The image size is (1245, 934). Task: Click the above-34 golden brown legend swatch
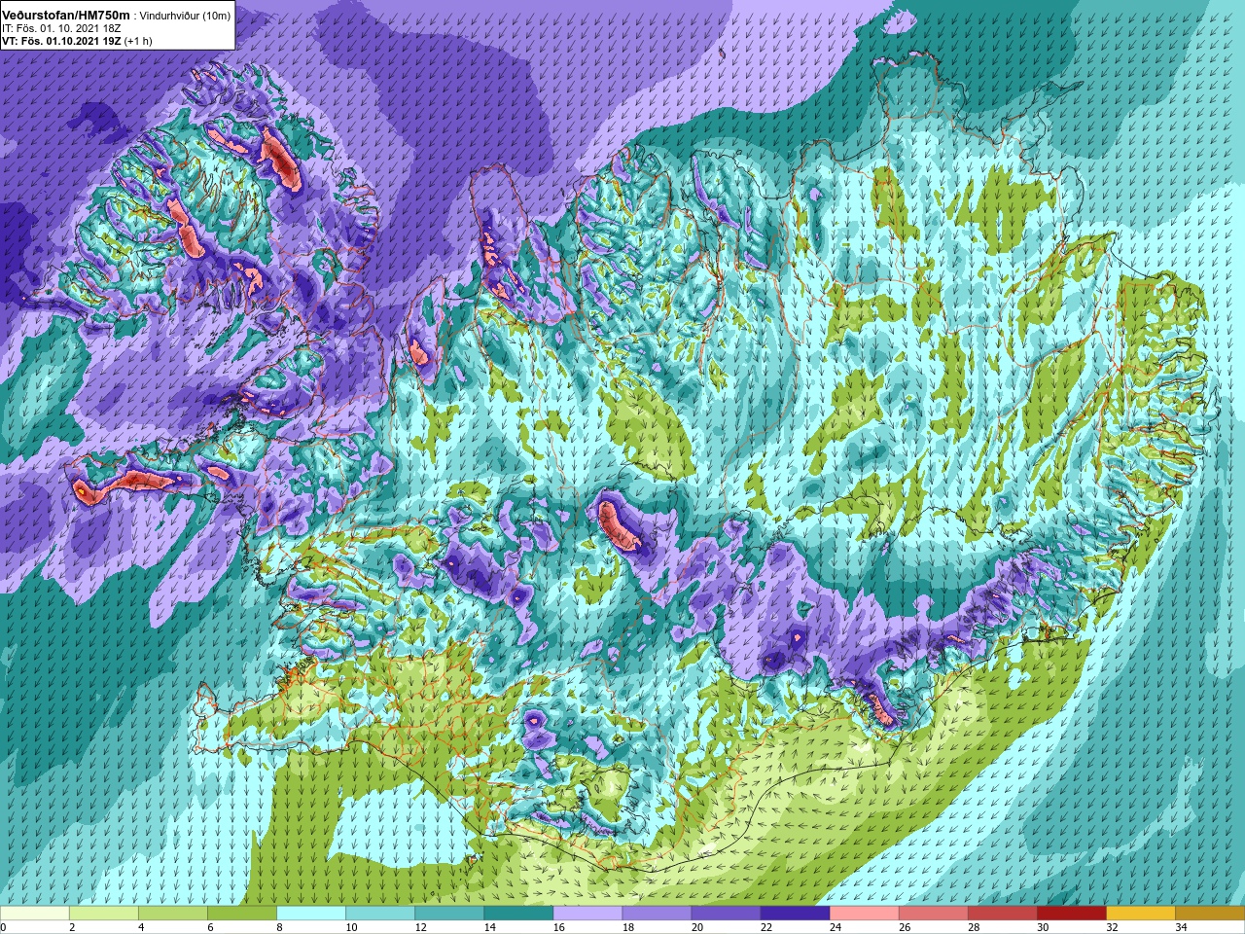pyautogui.click(x=1209, y=914)
